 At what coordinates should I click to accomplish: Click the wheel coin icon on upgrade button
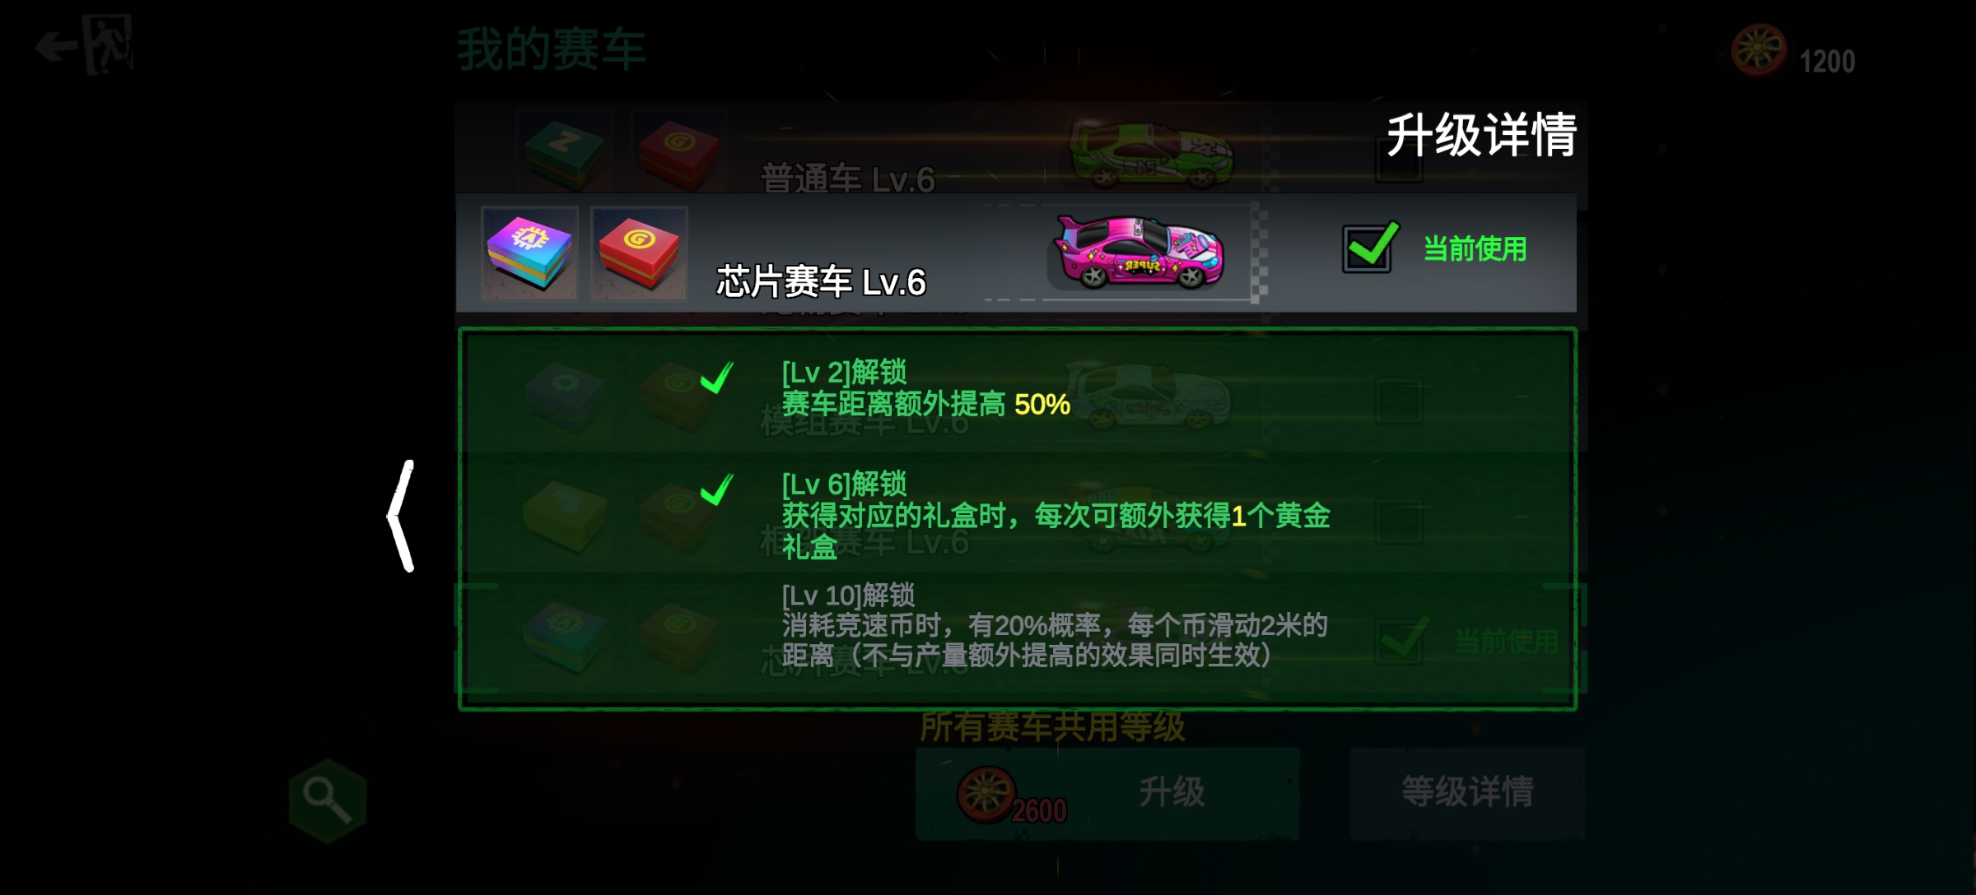[x=986, y=795]
